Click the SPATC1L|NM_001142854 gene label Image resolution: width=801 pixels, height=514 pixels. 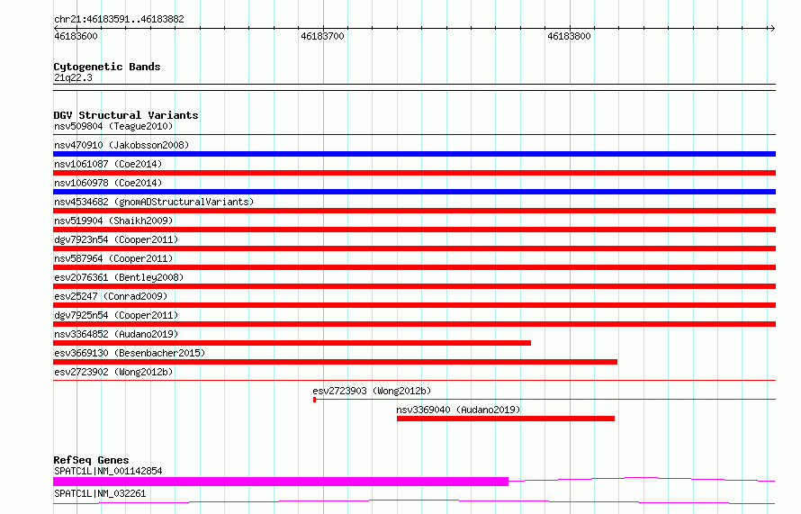[x=108, y=471]
